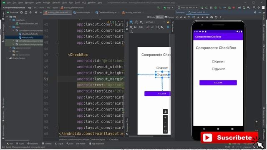267x150 pixels.
Task: Open the Android project view dropdown
Action: (12, 12)
